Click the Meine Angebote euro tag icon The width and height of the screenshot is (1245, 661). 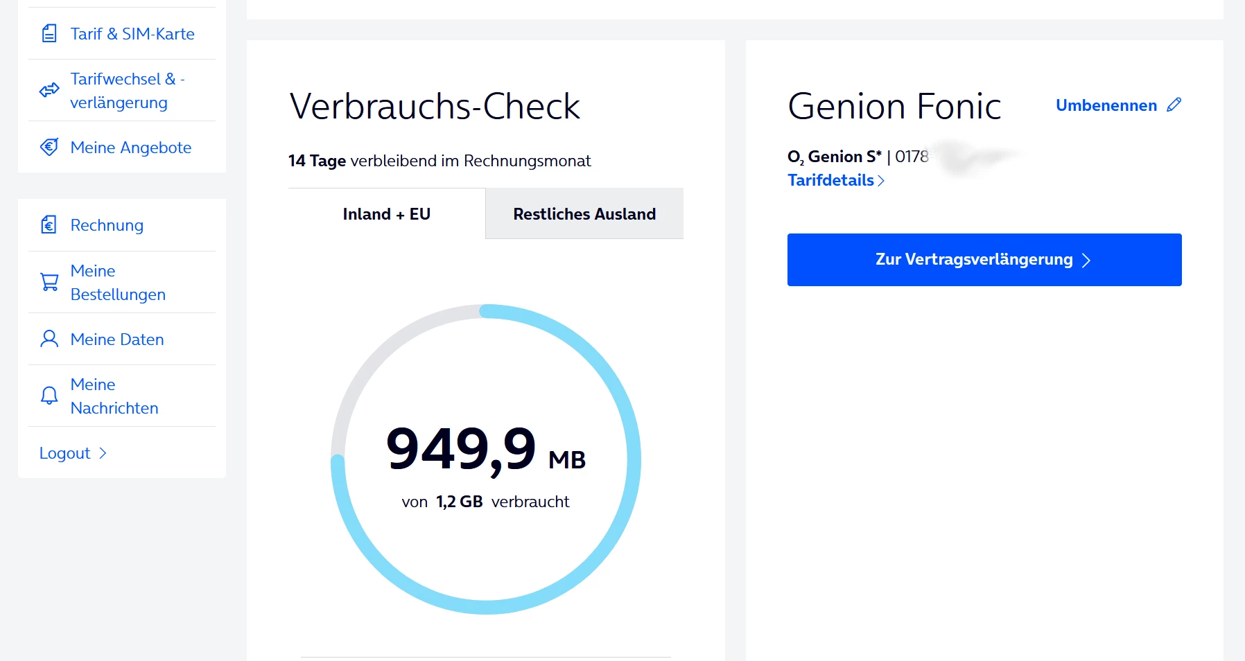tap(49, 147)
